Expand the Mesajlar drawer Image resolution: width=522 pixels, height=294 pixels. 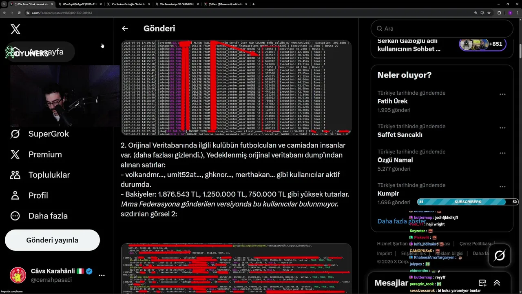pyautogui.click(x=497, y=283)
